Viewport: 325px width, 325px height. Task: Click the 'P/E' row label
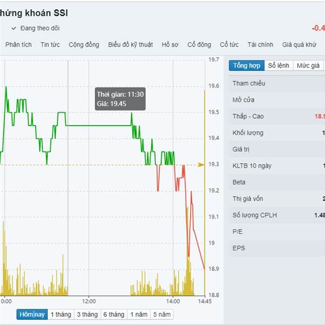(x=237, y=231)
